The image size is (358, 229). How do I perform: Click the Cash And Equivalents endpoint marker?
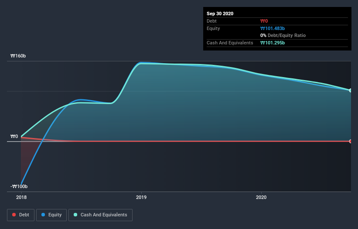tap(351, 91)
